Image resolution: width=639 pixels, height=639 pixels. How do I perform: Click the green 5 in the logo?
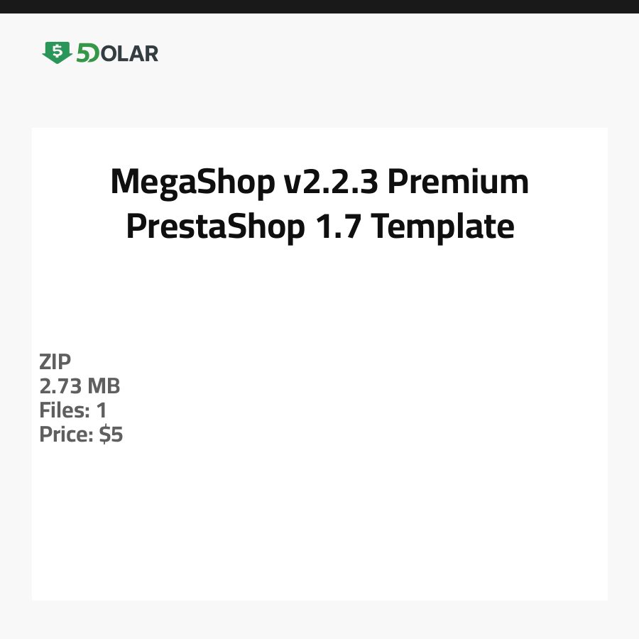[84, 53]
